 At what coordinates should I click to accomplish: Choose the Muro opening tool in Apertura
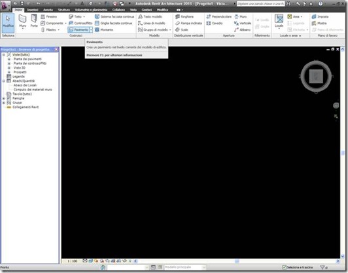coord(241,16)
